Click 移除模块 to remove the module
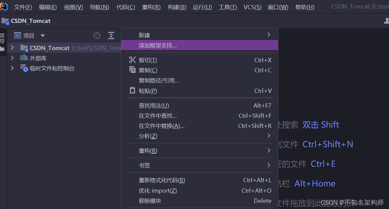389x209 pixels. click(150, 201)
